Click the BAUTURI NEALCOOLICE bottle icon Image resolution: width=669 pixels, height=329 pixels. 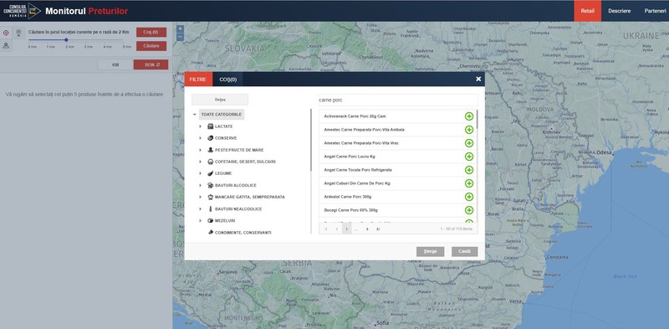point(210,209)
